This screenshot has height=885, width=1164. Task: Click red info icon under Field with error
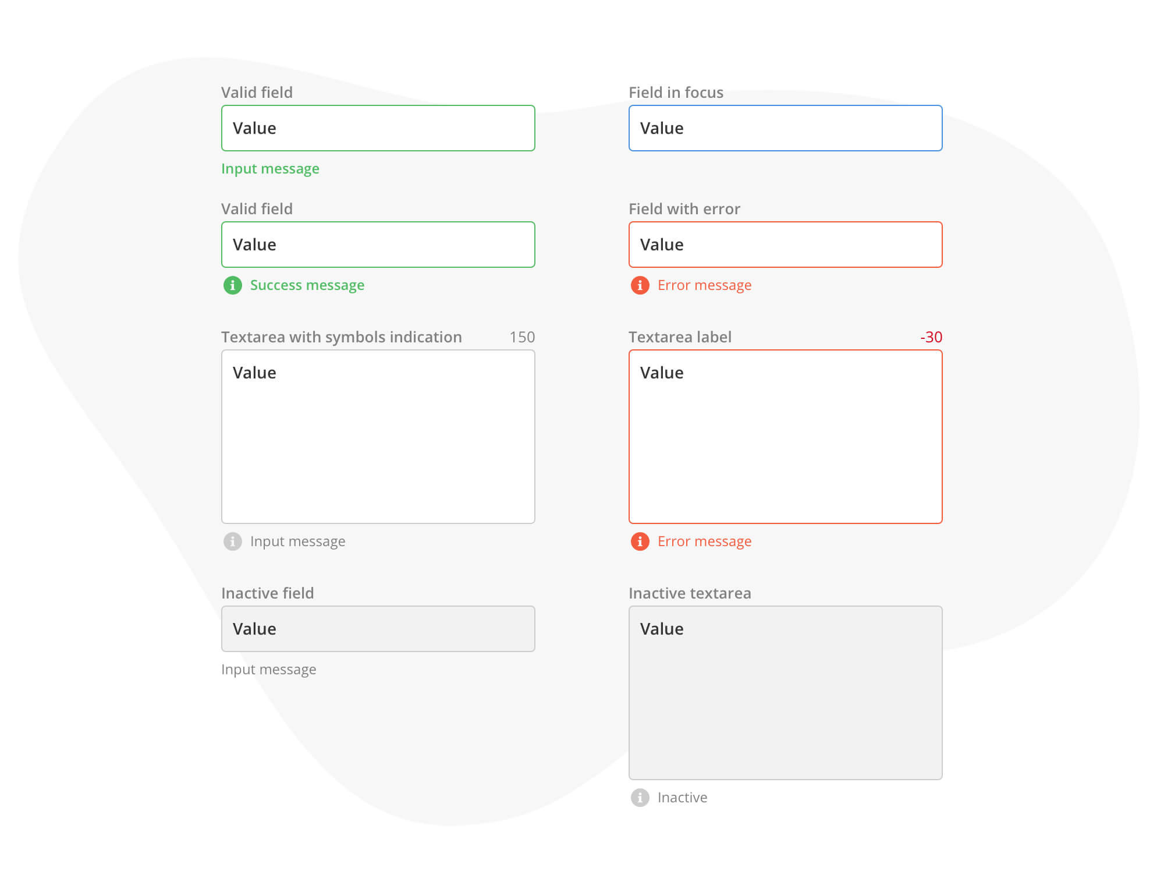[640, 285]
